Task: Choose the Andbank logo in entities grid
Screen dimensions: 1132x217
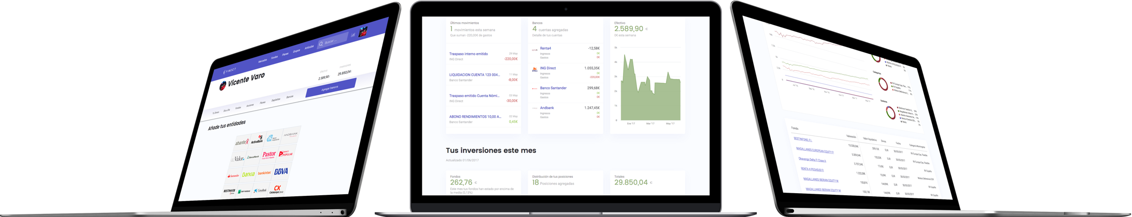Action: (290, 134)
